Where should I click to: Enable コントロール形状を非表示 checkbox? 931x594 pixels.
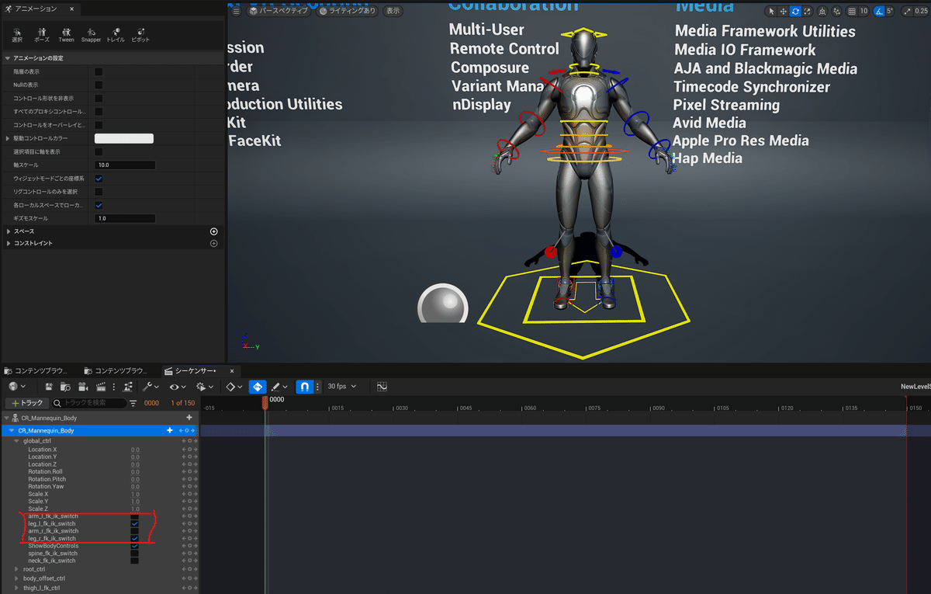click(x=99, y=99)
